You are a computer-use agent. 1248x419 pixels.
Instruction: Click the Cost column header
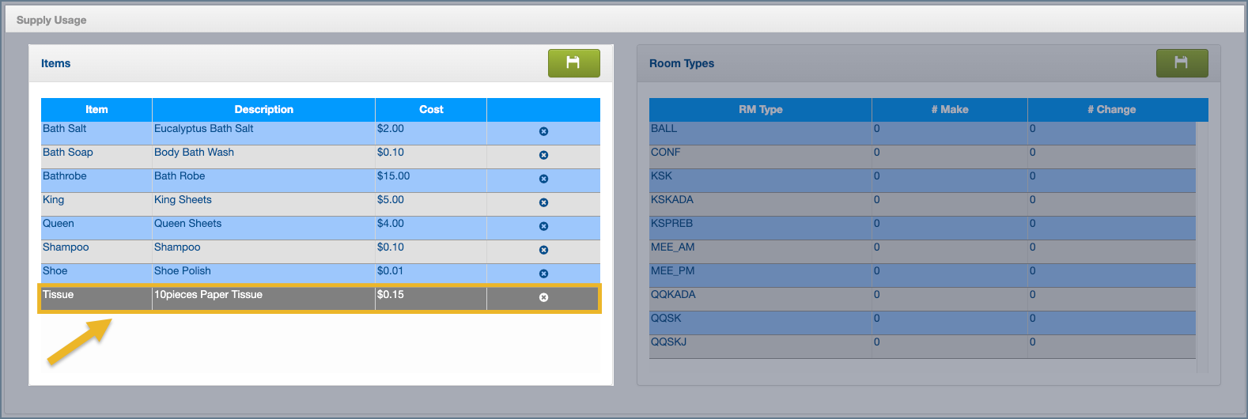(431, 110)
